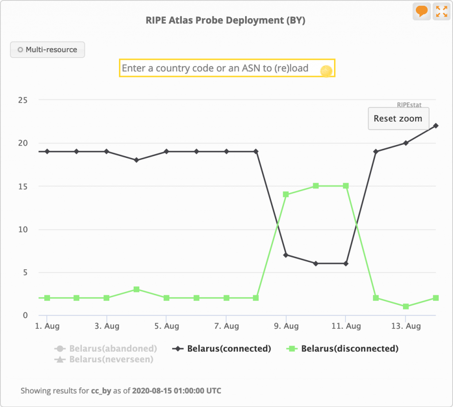The height and width of the screenshot is (407, 453).
Task: Open the RIPEstat credit link
Action: (409, 105)
